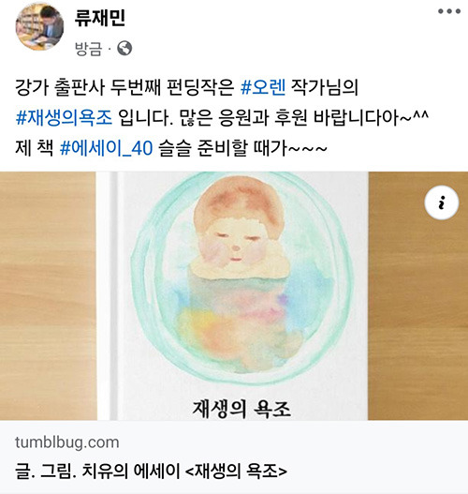Click the wooden background left of cover
468x494 pixels.
(x=48, y=296)
